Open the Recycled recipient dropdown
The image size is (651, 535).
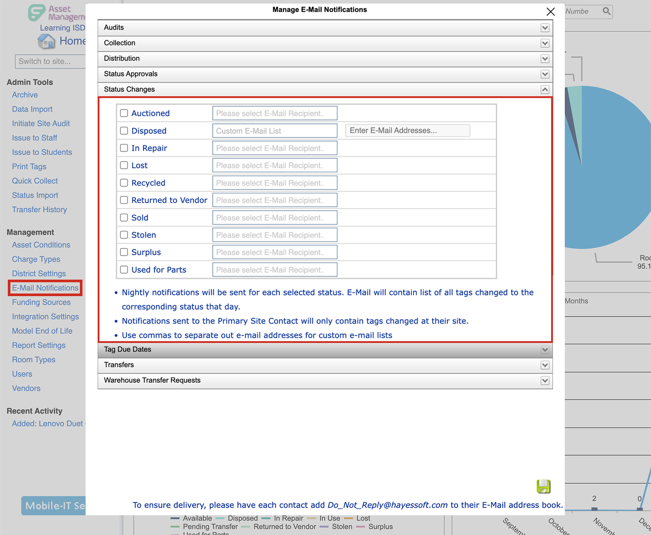pos(275,183)
